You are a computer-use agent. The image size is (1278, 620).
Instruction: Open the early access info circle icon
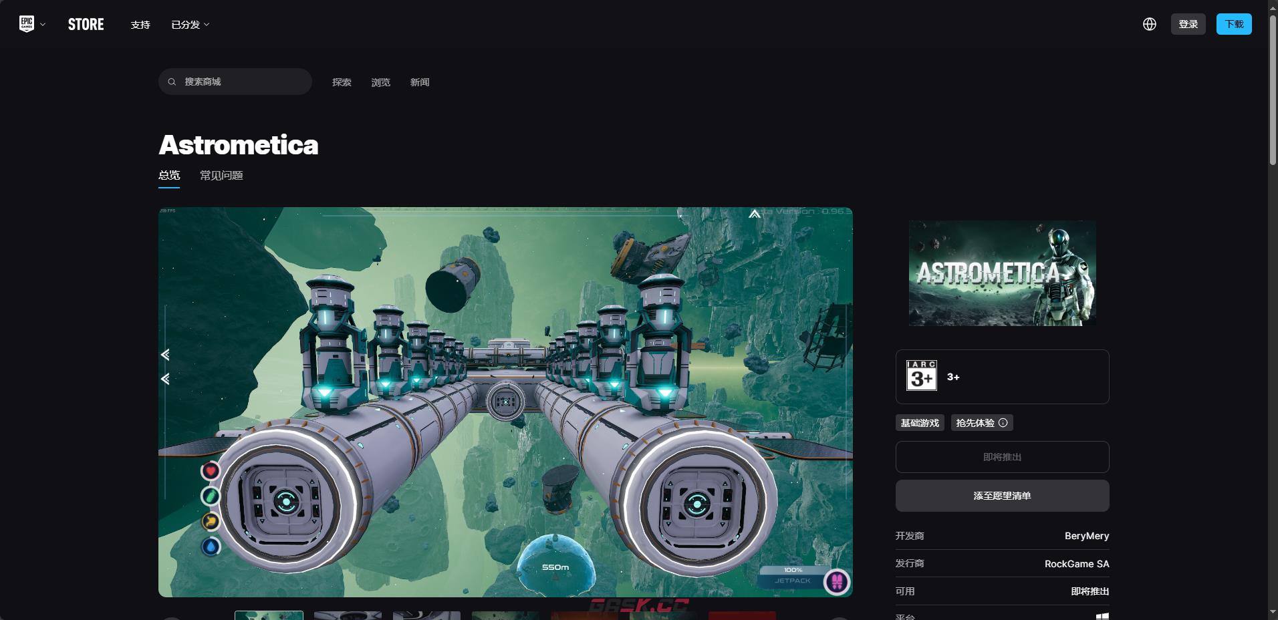(x=1003, y=423)
